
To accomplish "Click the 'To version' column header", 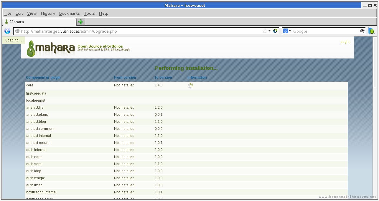I will pyautogui.click(x=163, y=78).
